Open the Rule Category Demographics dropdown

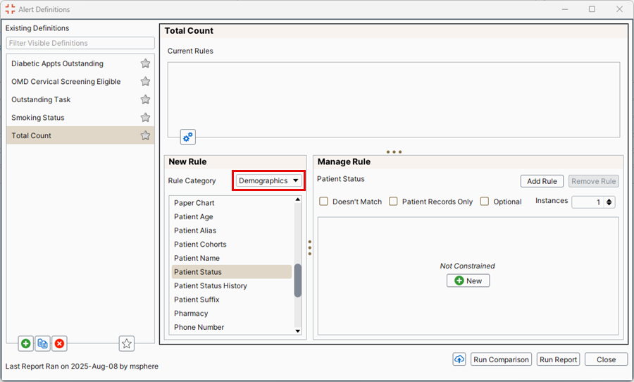click(x=269, y=181)
